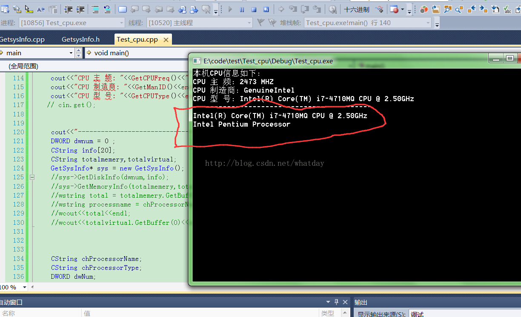
Task: Click the Continue debugging play icon
Action: [x=230, y=9]
